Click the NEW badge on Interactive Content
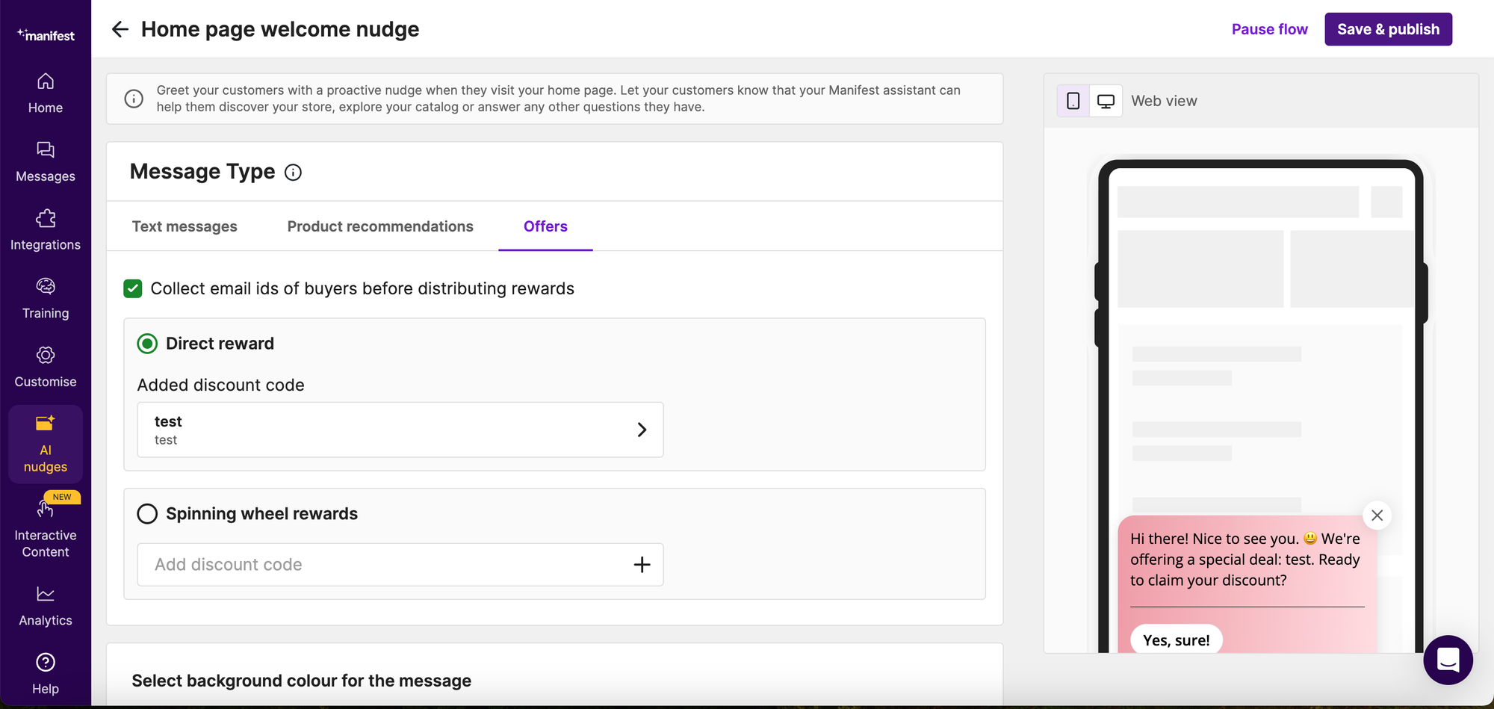This screenshot has height=709, width=1494. coord(62,497)
